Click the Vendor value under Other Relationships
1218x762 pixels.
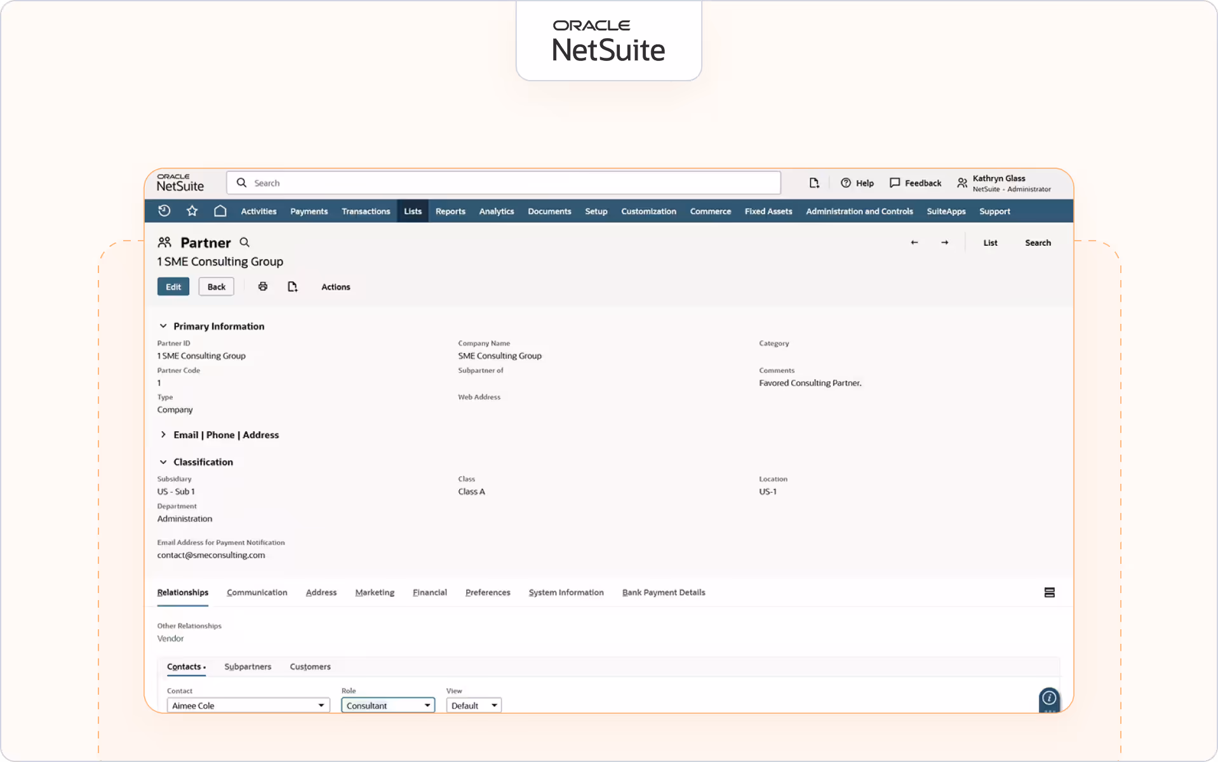tap(170, 639)
